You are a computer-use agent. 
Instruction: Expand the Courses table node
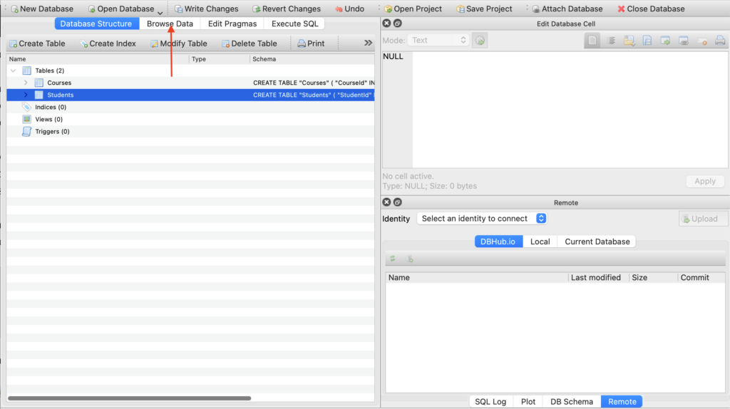click(x=26, y=83)
